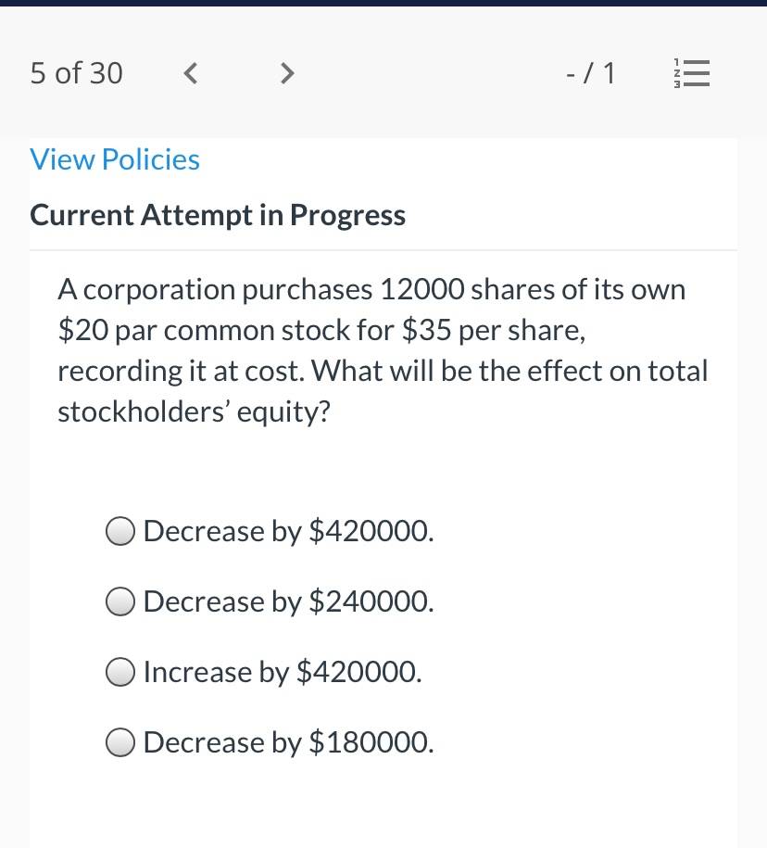Select radio circle for Increase by $420000
767x848 pixels.
click(x=120, y=672)
